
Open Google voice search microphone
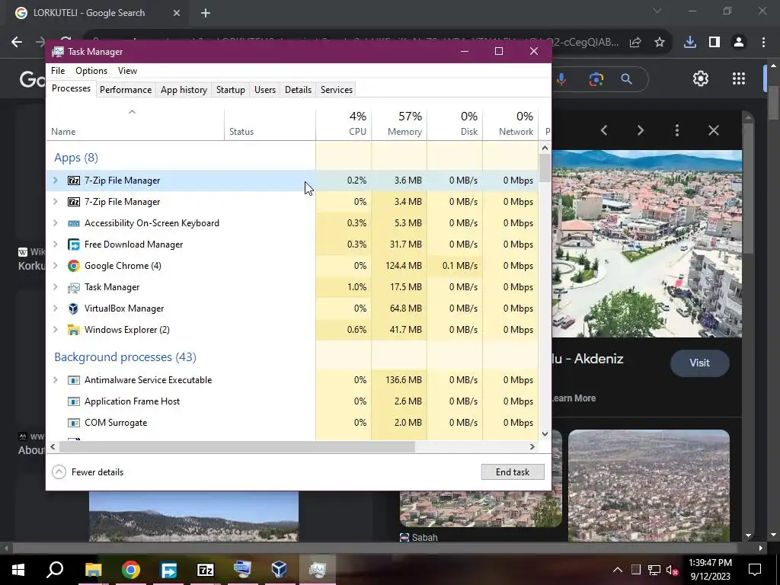coord(561,79)
